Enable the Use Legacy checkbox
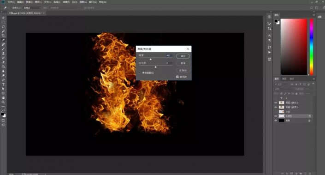This screenshot has height=175, width=325. [140, 73]
